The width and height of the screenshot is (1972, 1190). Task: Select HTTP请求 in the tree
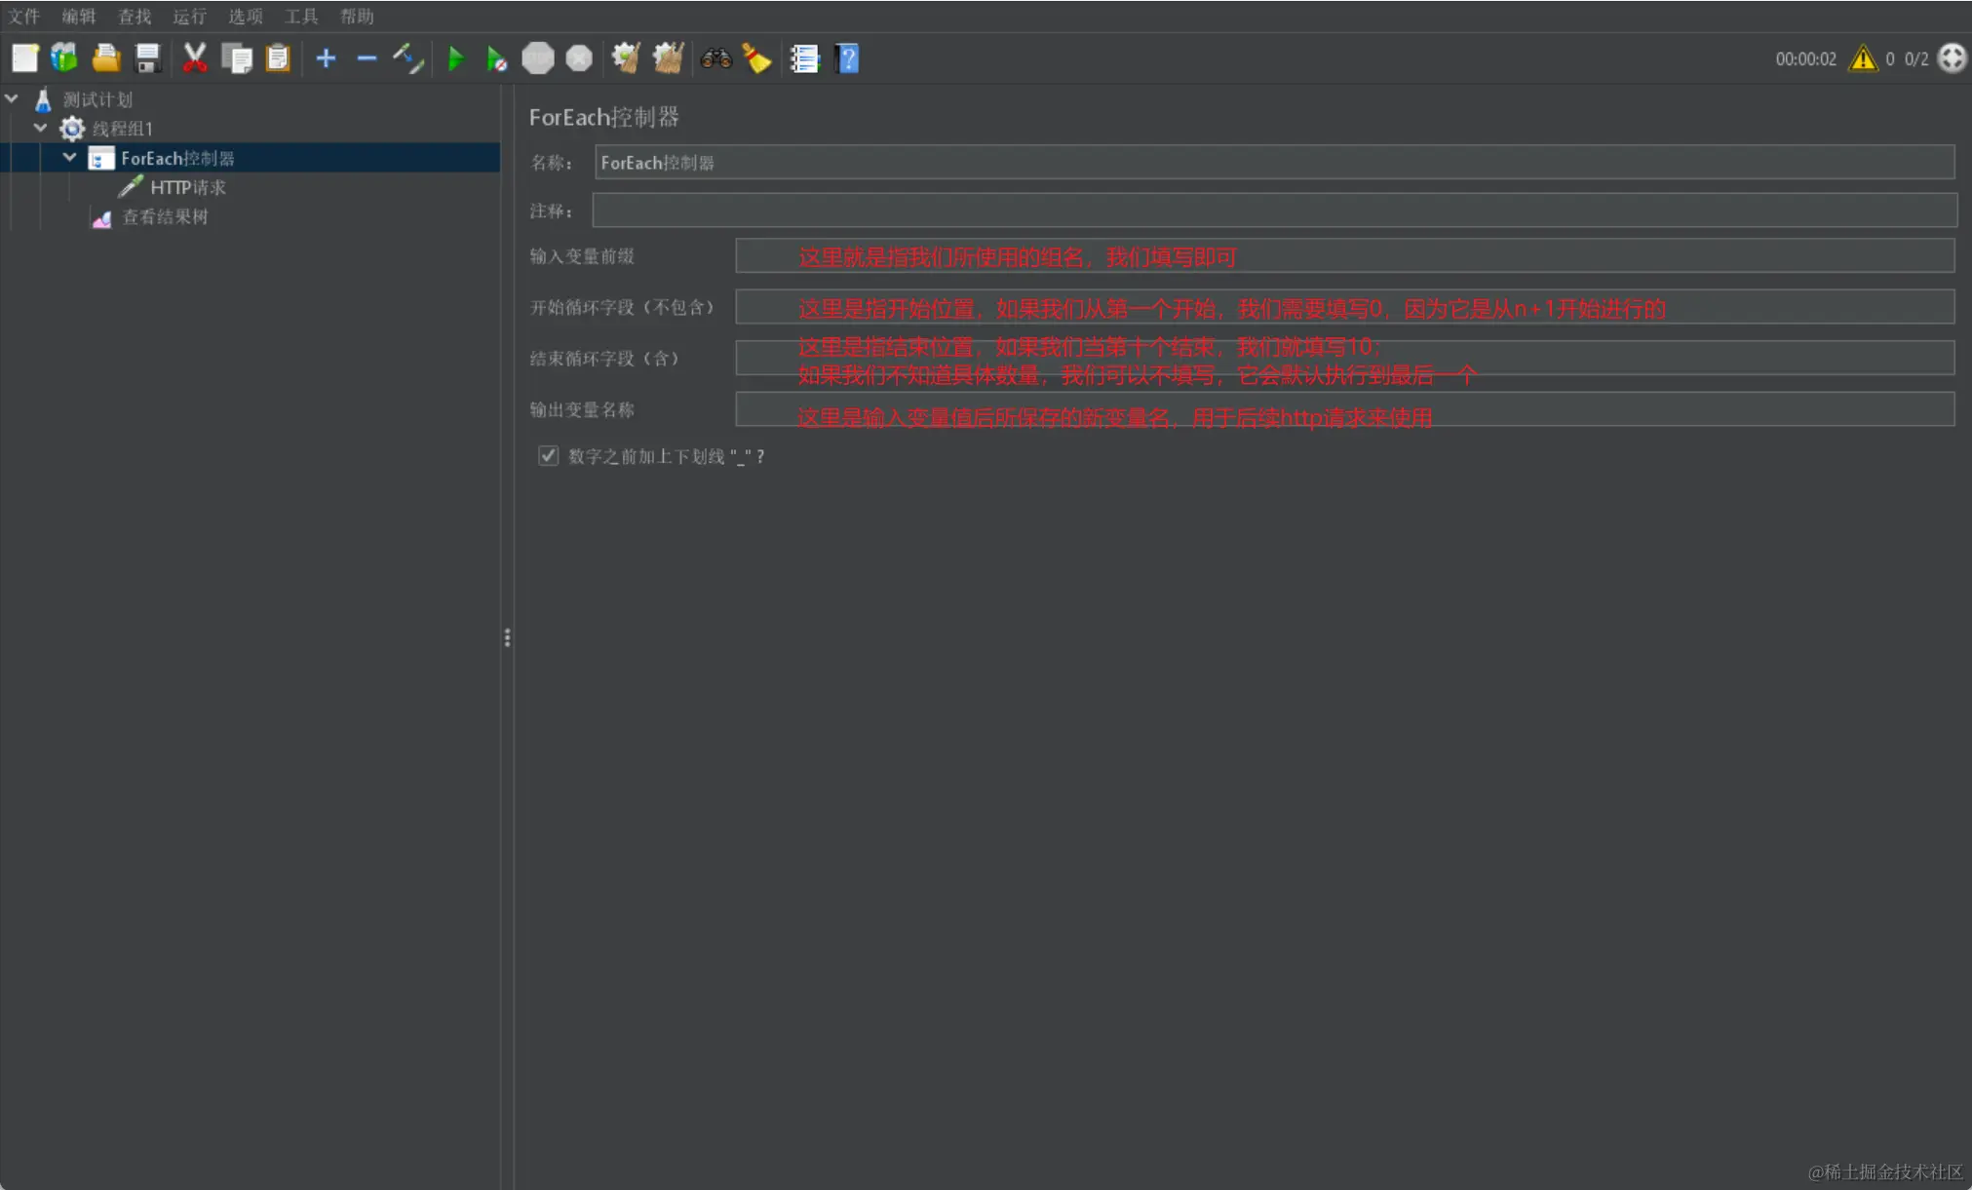[187, 187]
